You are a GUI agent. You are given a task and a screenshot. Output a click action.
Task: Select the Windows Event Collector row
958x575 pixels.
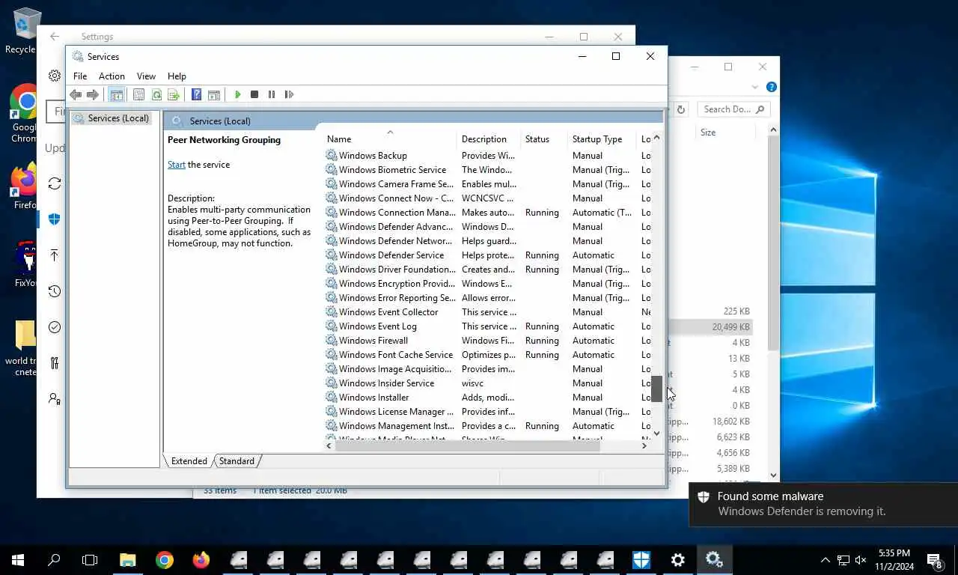tap(488, 312)
